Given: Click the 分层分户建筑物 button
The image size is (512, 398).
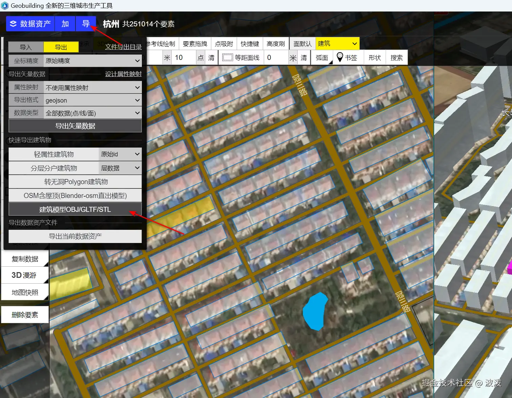Looking at the screenshot, I should (54, 168).
